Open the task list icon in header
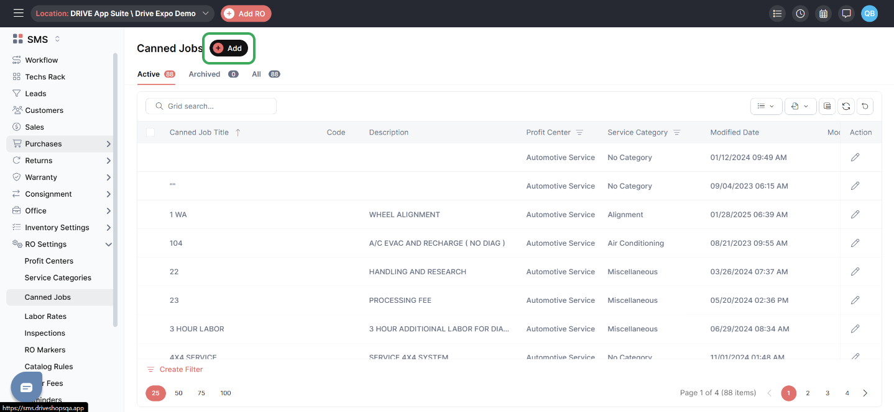The width and height of the screenshot is (894, 412). pyautogui.click(x=776, y=14)
